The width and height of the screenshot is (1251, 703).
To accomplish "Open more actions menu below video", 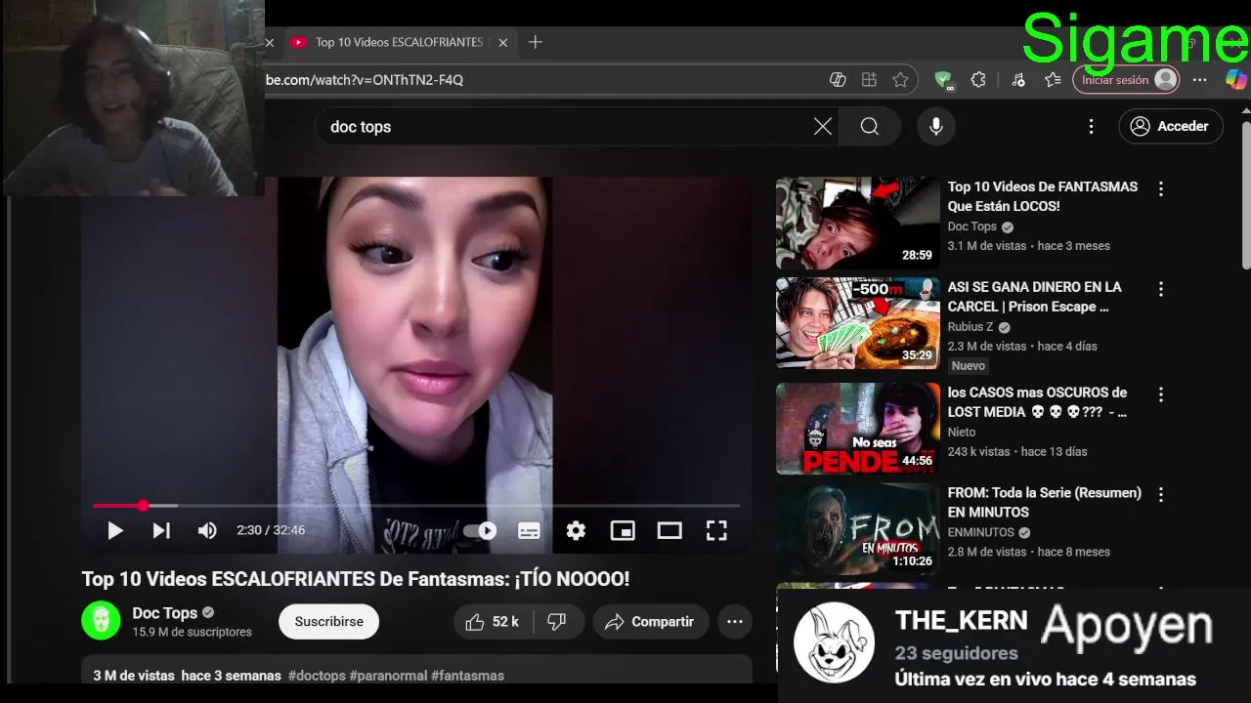I will tap(735, 621).
